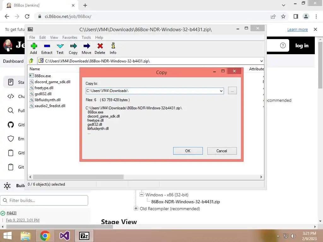
Task: Click the Chrome address bar URL
Action: 68,16
